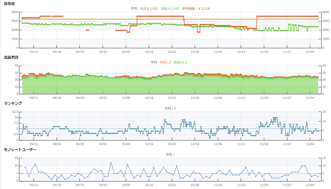Select 10/02 date on 最安値 chart axis
The width and height of the screenshot is (331, 189).
pyautogui.click(x=102, y=52)
